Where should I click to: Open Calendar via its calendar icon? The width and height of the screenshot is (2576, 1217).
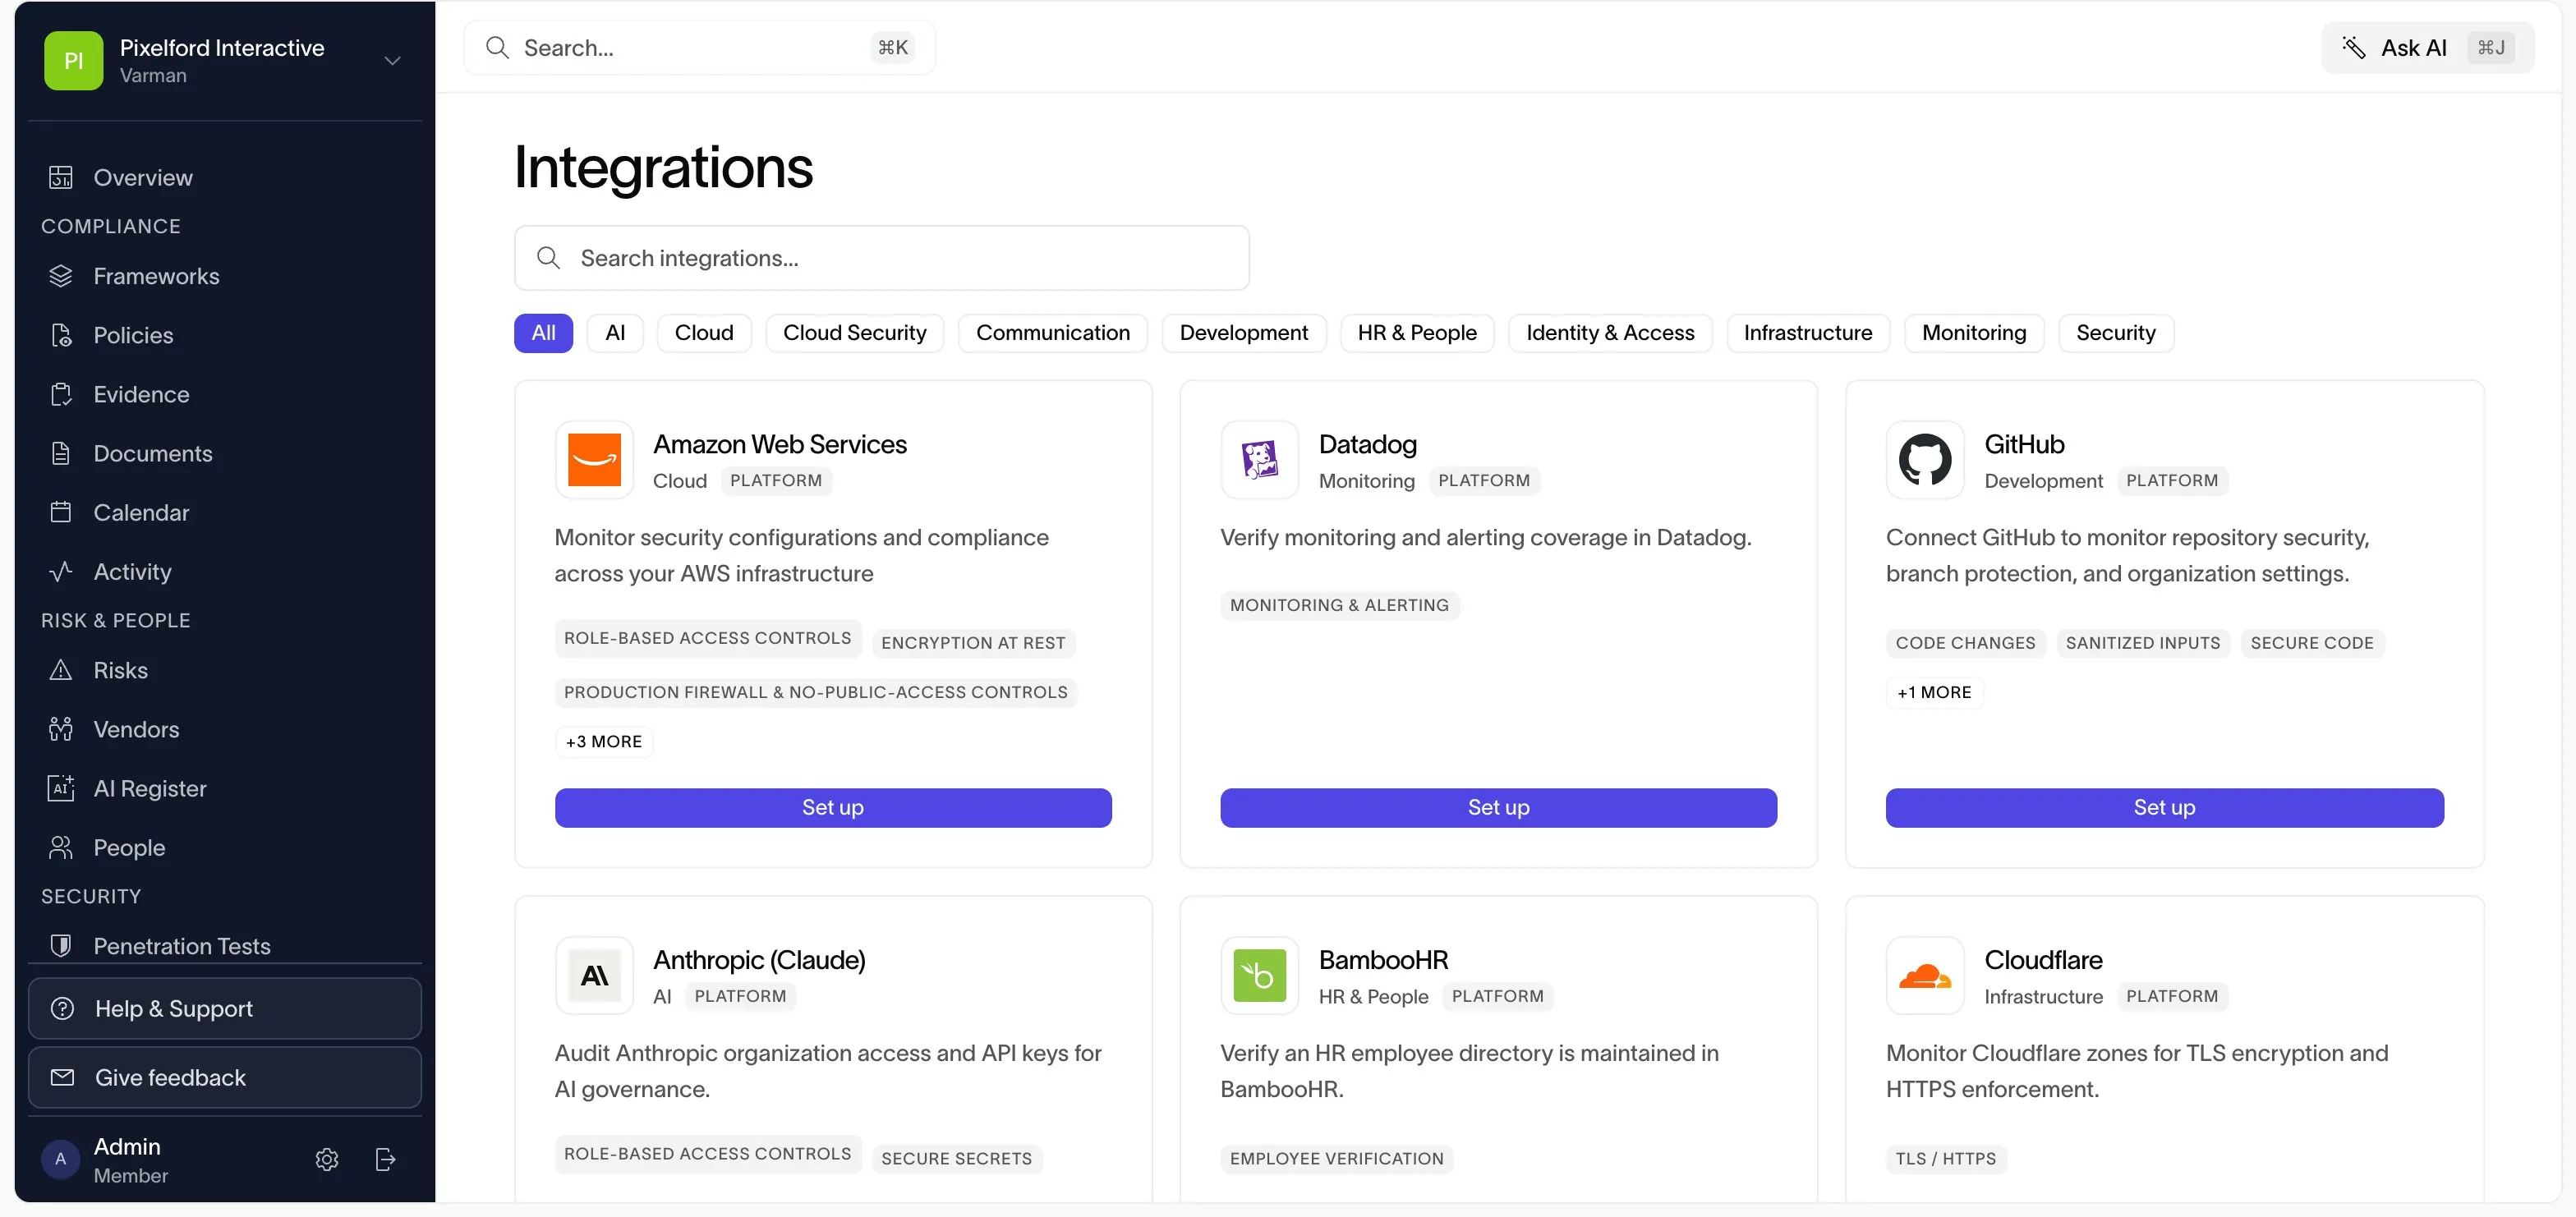point(61,512)
